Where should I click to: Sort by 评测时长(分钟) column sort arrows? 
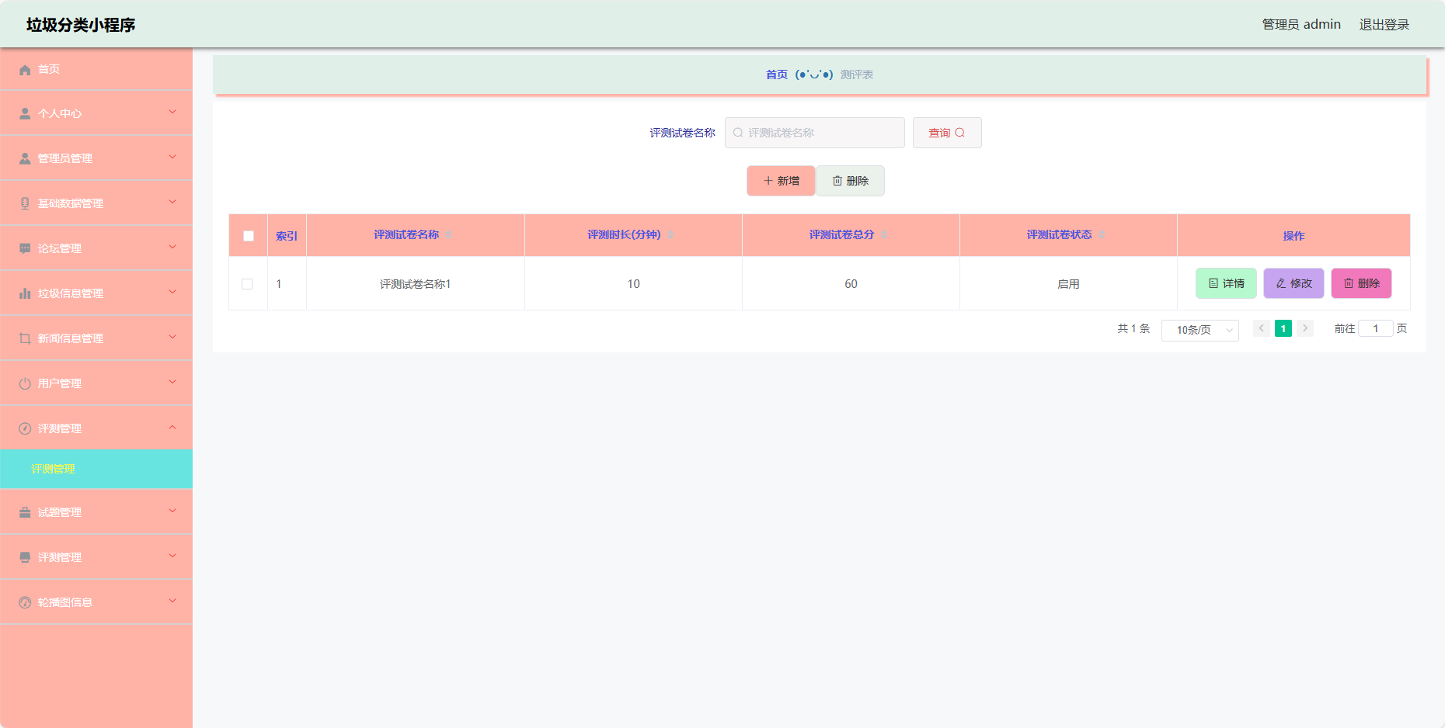tap(670, 234)
